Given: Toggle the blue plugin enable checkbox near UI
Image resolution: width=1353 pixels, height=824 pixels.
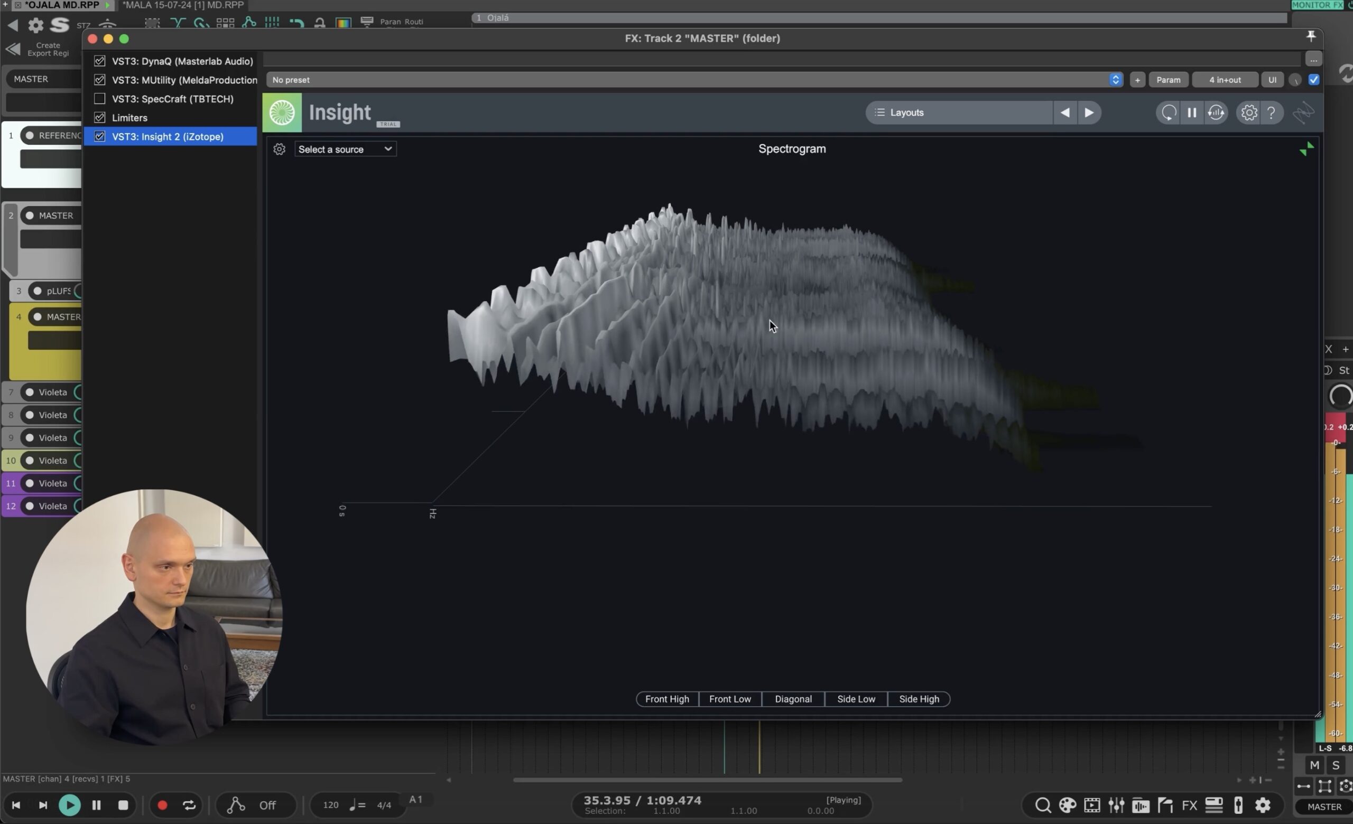Looking at the screenshot, I should click(x=1313, y=80).
